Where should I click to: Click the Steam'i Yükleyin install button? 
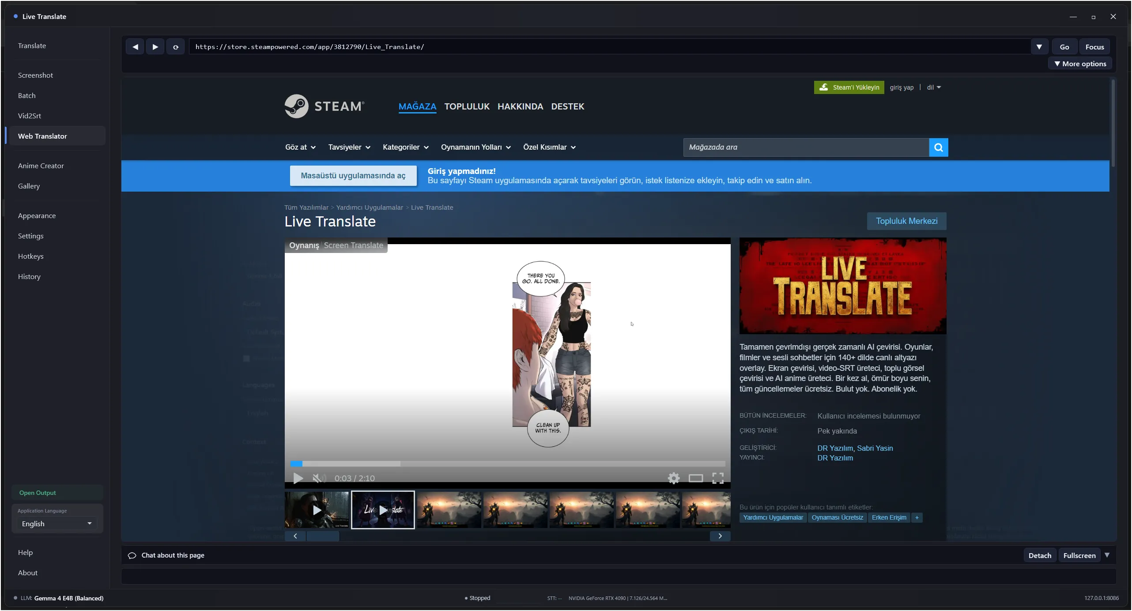click(849, 87)
